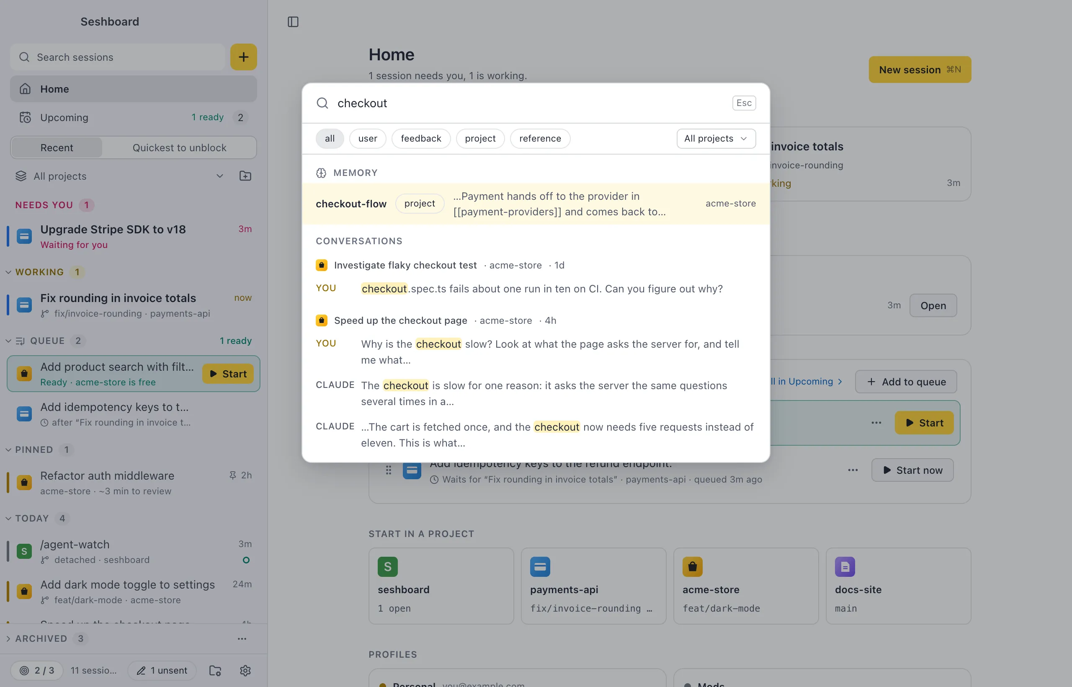Toggle the sidebar panel icon
The width and height of the screenshot is (1072, 687).
293,21
